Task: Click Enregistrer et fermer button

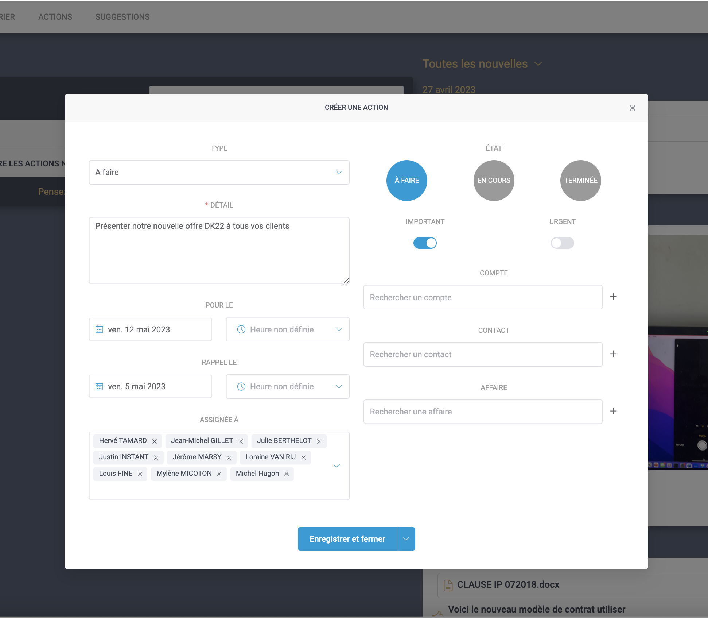Action: point(347,539)
